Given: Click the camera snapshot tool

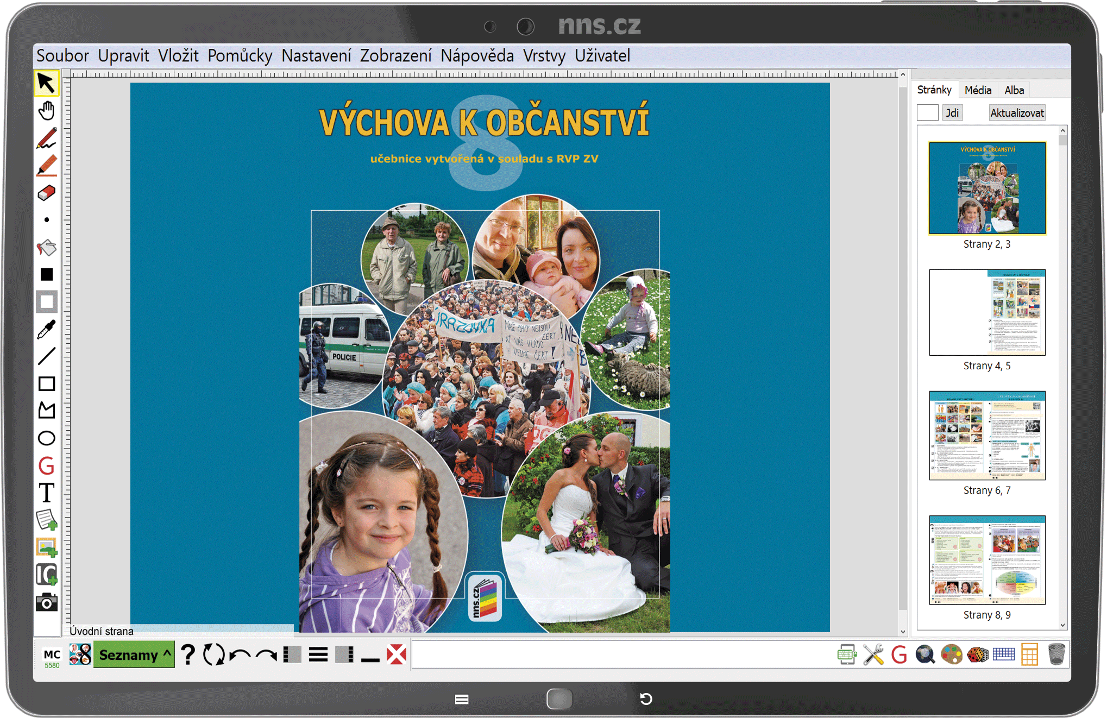Looking at the screenshot, I should (x=47, y=602).
